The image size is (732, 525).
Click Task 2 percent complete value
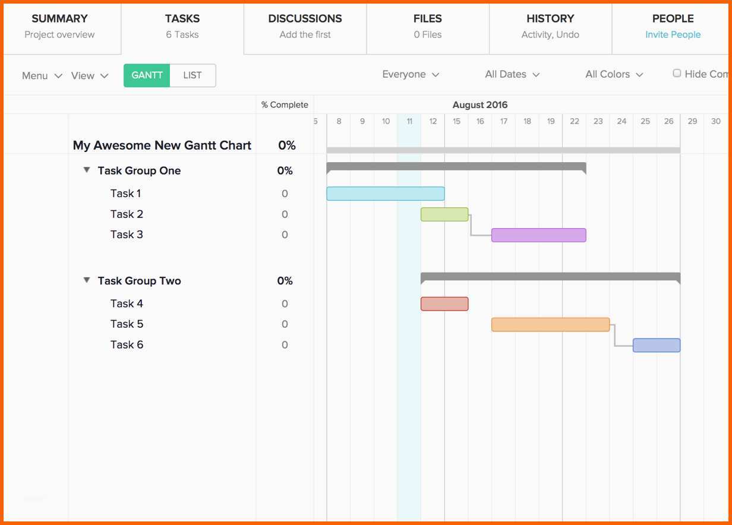click(285, 214)
